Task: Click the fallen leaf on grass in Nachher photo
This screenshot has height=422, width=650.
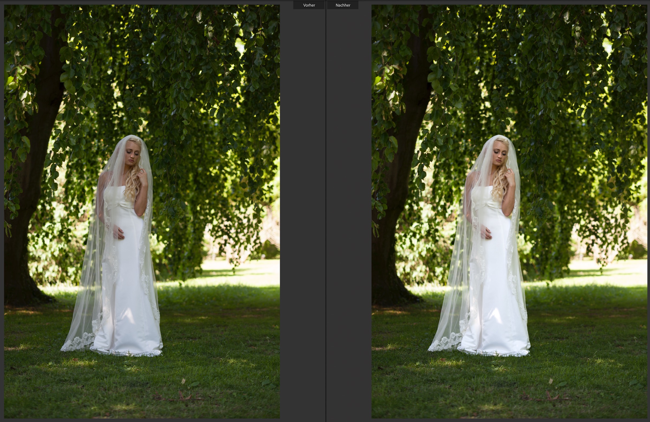Action: click(x=551, y=381)
